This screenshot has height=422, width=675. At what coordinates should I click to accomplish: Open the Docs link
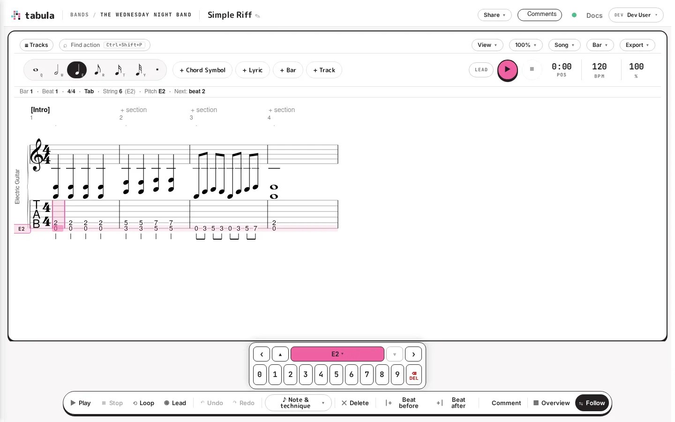pos(594,15)
